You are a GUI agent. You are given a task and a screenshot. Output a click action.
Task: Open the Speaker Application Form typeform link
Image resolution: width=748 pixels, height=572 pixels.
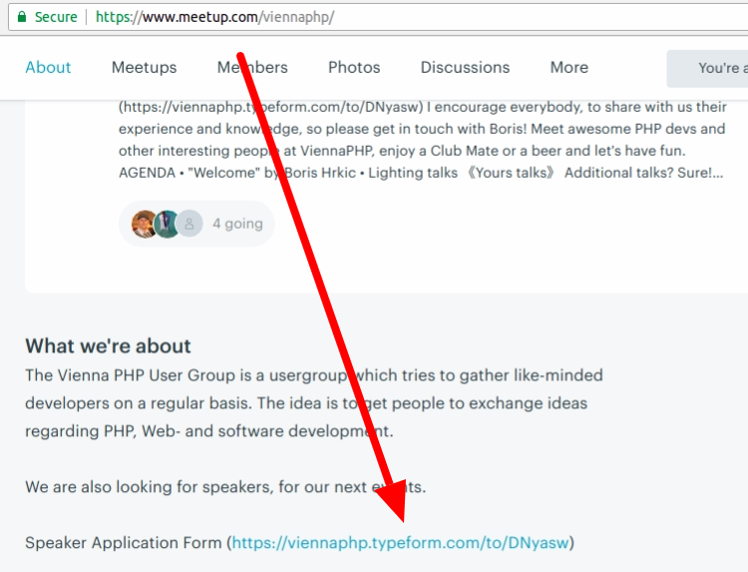[400, 543]
